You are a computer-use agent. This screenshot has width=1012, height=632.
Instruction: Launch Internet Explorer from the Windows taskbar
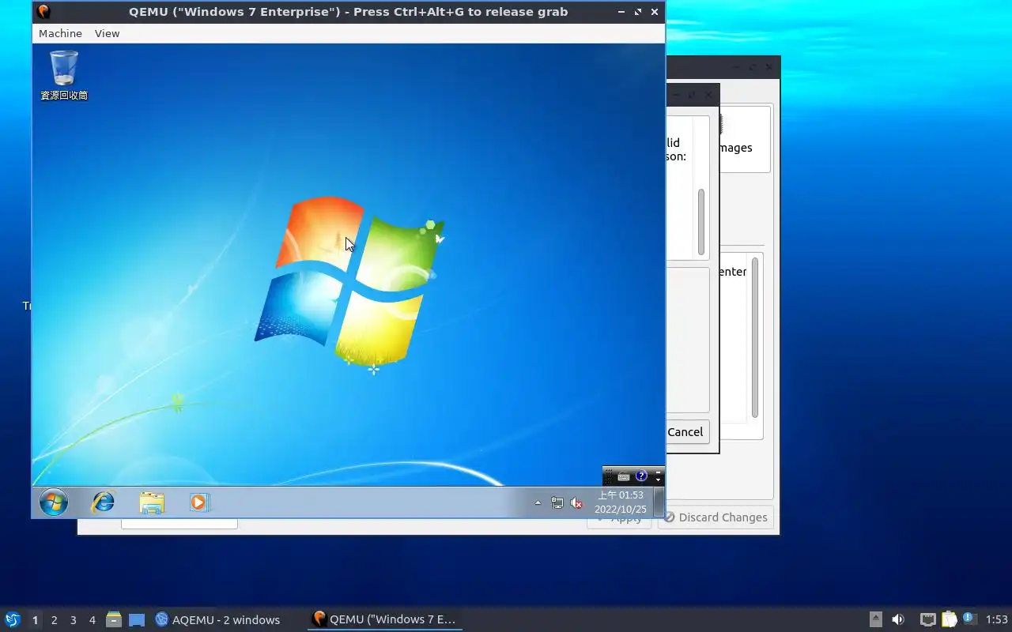(x=104, y=502)
